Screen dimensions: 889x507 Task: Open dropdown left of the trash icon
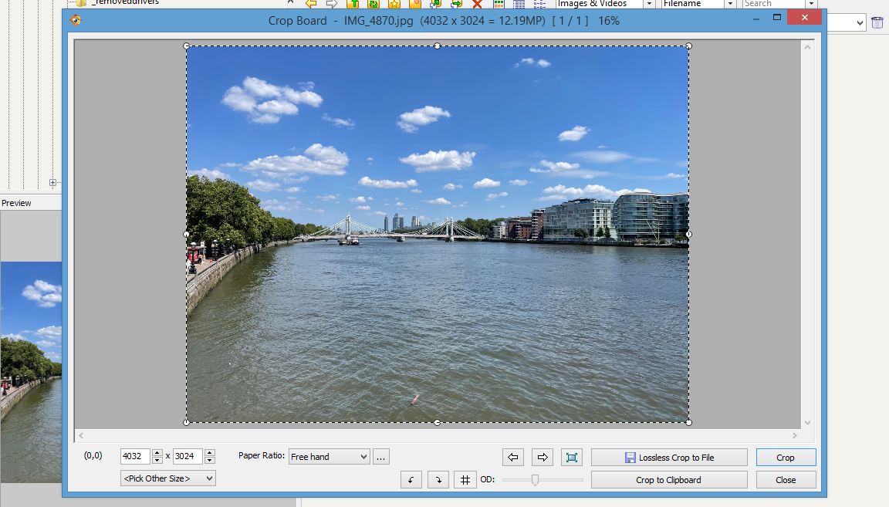coord(860,22)
